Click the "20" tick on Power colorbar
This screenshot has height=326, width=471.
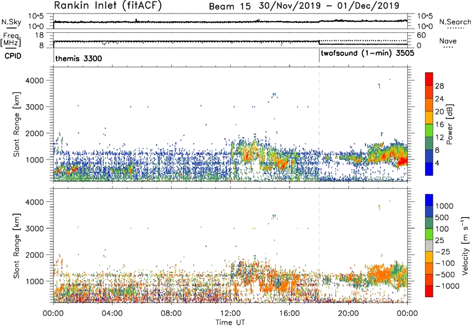point(439,112)
